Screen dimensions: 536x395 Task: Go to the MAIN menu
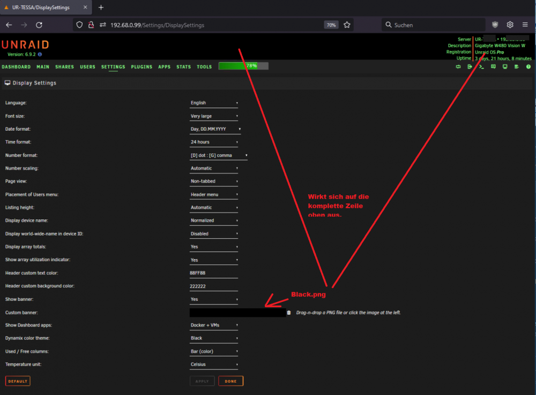[x=43, y=67]
